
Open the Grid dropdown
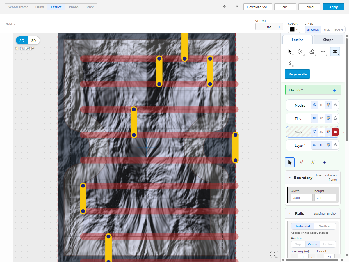tap(10, 24)
